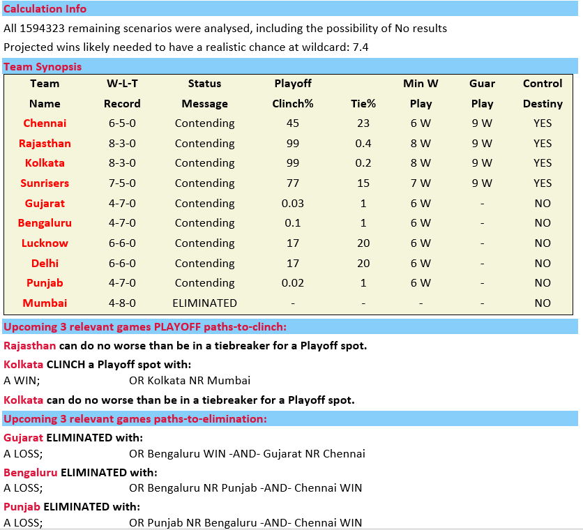This screenshot has width=583, height=530.
Task: Click the projected wins wildcard 7.4 line
Action: 186,47
